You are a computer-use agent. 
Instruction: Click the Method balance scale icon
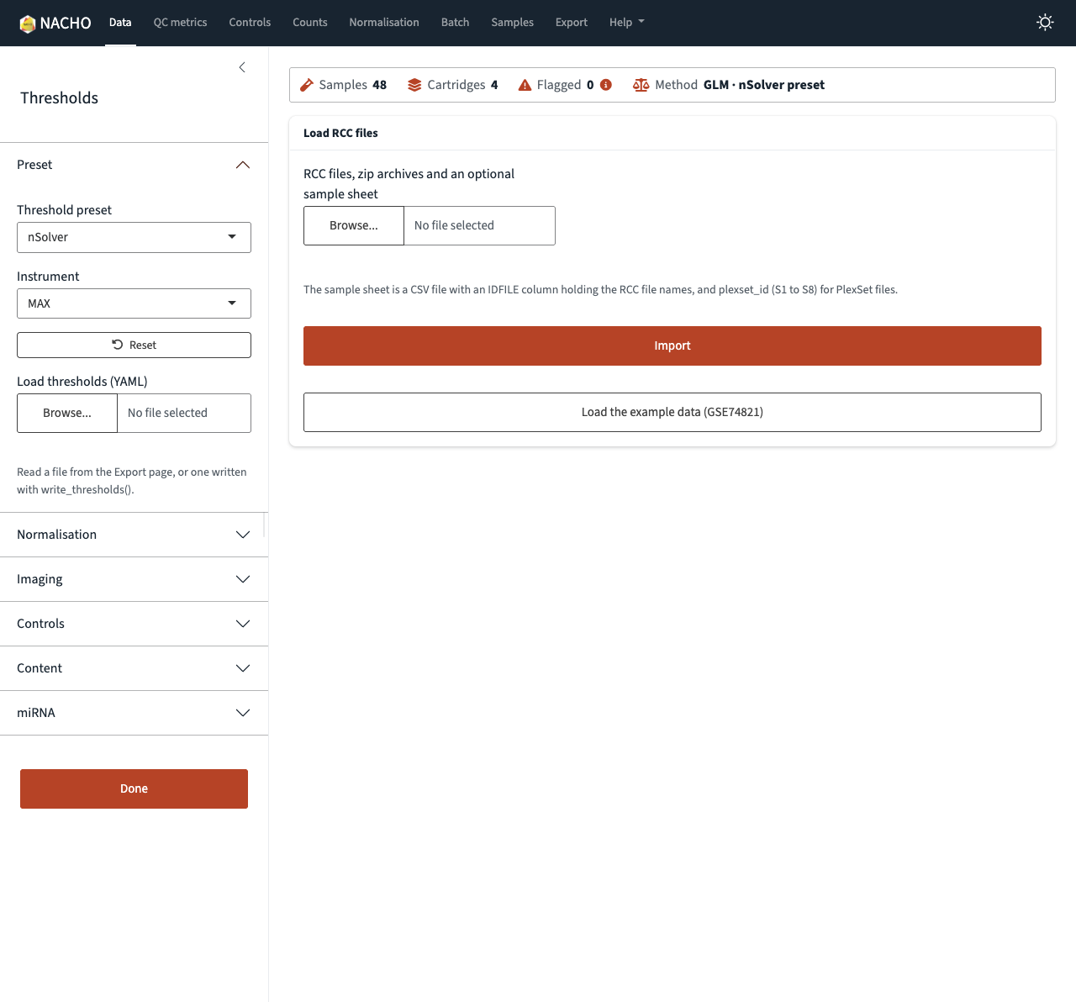pyautogui.click(x=641, y=85)
